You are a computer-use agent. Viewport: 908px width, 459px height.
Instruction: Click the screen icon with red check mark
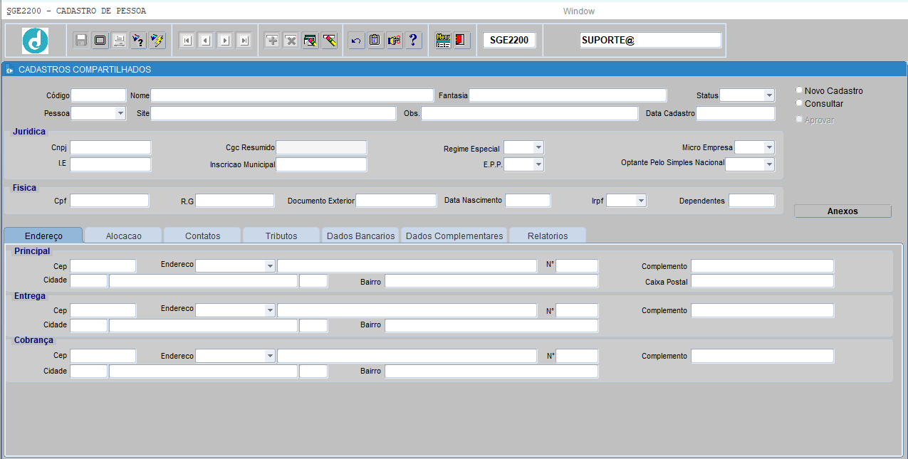click(311, 41)
